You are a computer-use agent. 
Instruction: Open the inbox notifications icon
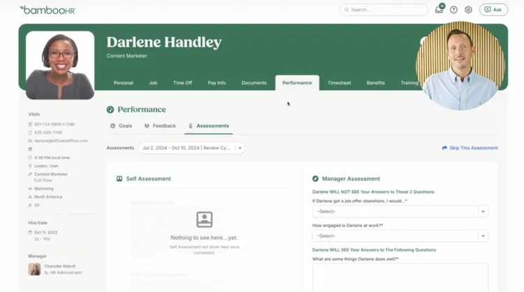[439, 10]
